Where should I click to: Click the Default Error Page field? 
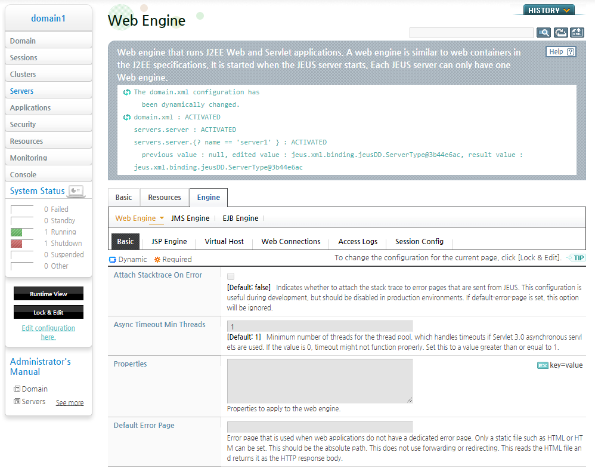tap(320, 427)
